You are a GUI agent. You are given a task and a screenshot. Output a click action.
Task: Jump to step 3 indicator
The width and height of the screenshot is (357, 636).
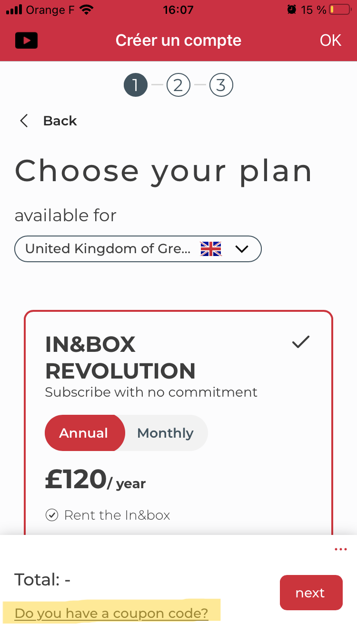coord(221,85)
